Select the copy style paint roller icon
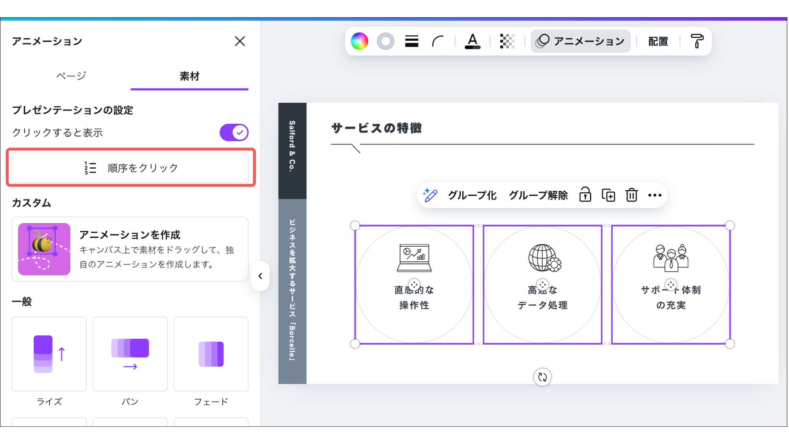Screen dimensions: 789x444 click(x=697, y=41)
